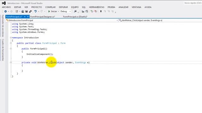The width and height of the screenshot is (202, 113).
Task: Open the EDITAR menu
Action: point(18,7)
